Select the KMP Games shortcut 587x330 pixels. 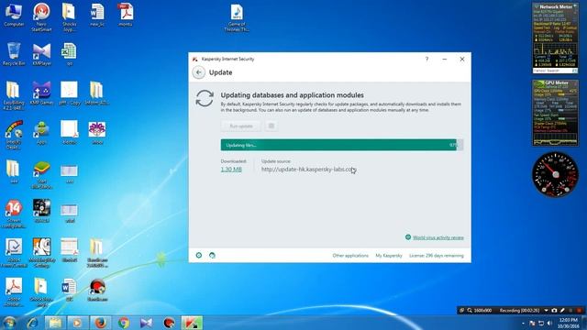tap(41, 93)
